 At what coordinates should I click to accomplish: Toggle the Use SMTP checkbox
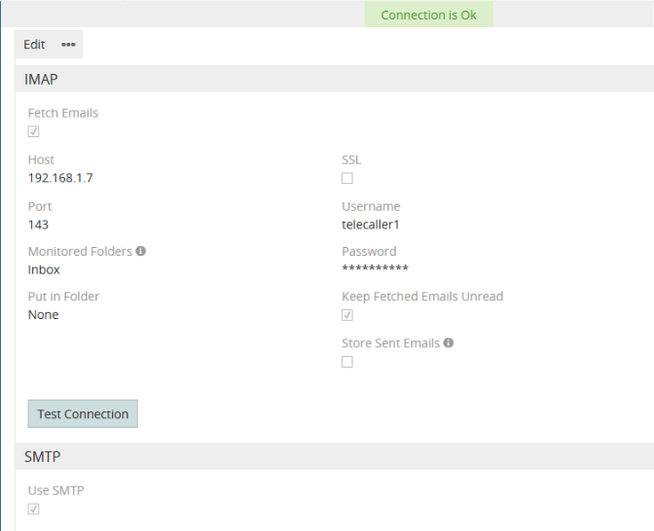pyautogui.click(x=33, y=509)
